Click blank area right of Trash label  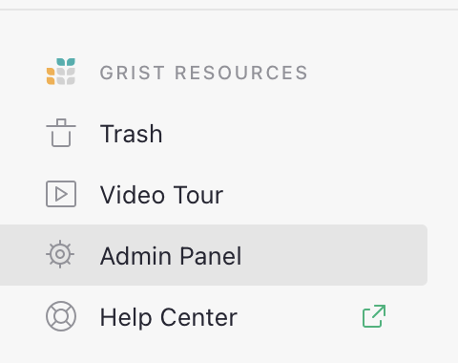293,133
